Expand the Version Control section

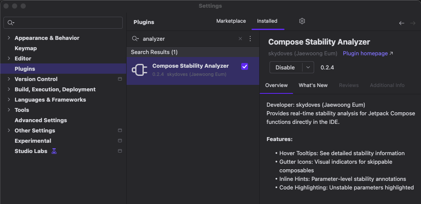[x=9, y=79]
